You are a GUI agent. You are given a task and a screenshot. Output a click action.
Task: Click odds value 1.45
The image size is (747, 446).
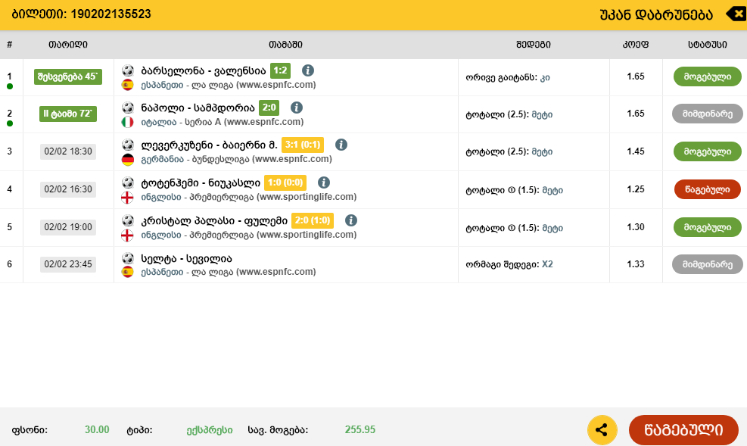pos(636,151)
